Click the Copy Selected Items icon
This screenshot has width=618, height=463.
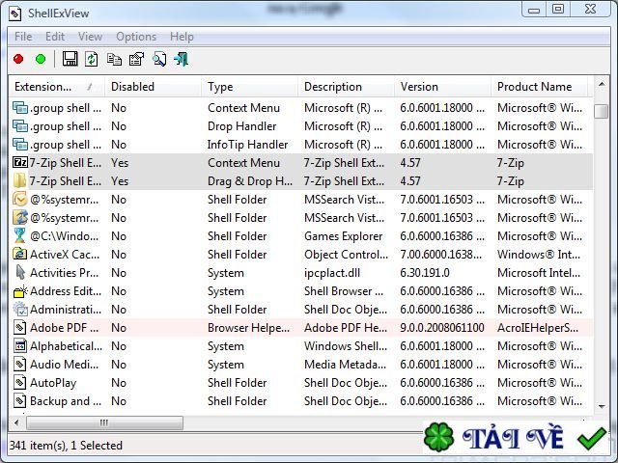(x=114, y=60)
